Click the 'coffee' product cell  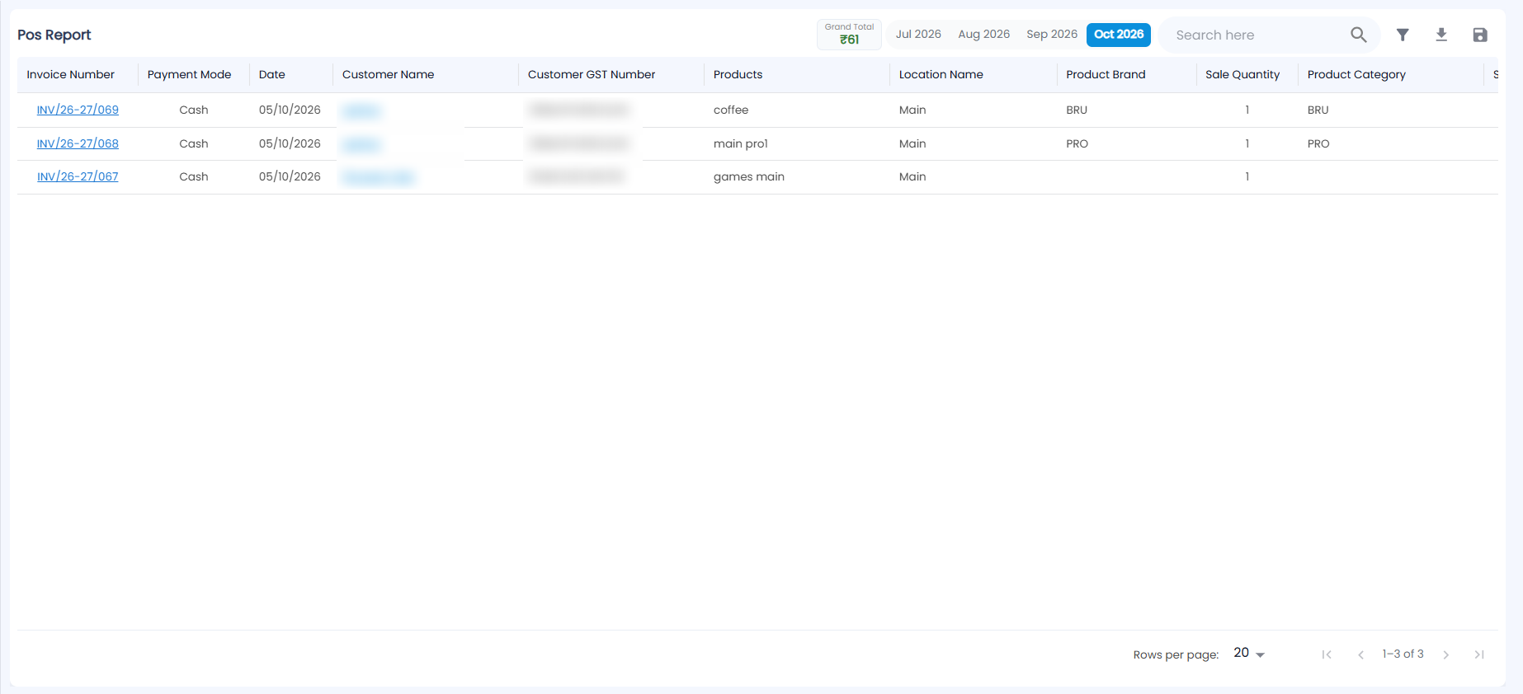click(731, 110)
